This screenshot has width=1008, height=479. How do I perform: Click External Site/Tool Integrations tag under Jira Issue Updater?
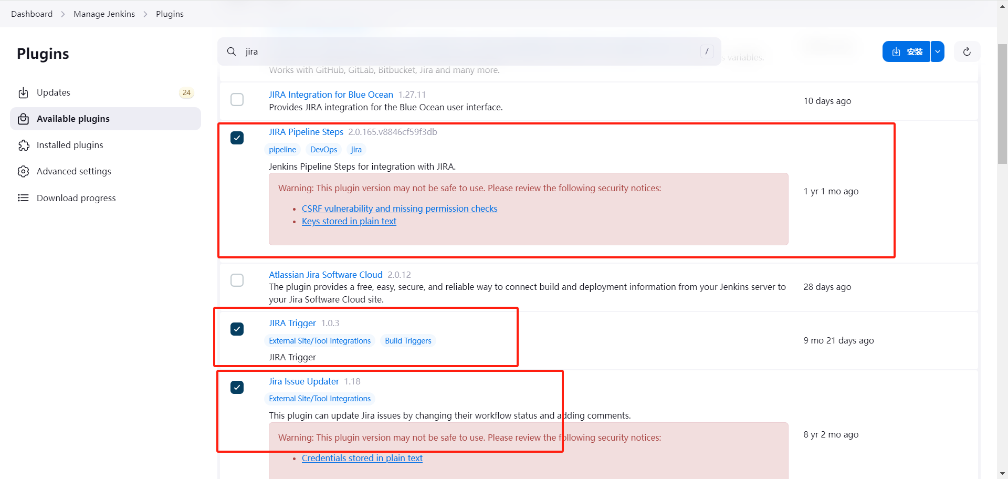(x=320, y=399)
